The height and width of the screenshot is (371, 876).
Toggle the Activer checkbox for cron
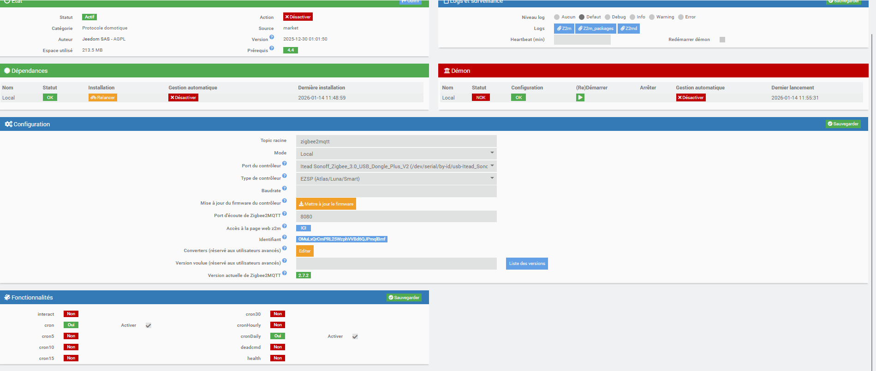coord(149,325)
